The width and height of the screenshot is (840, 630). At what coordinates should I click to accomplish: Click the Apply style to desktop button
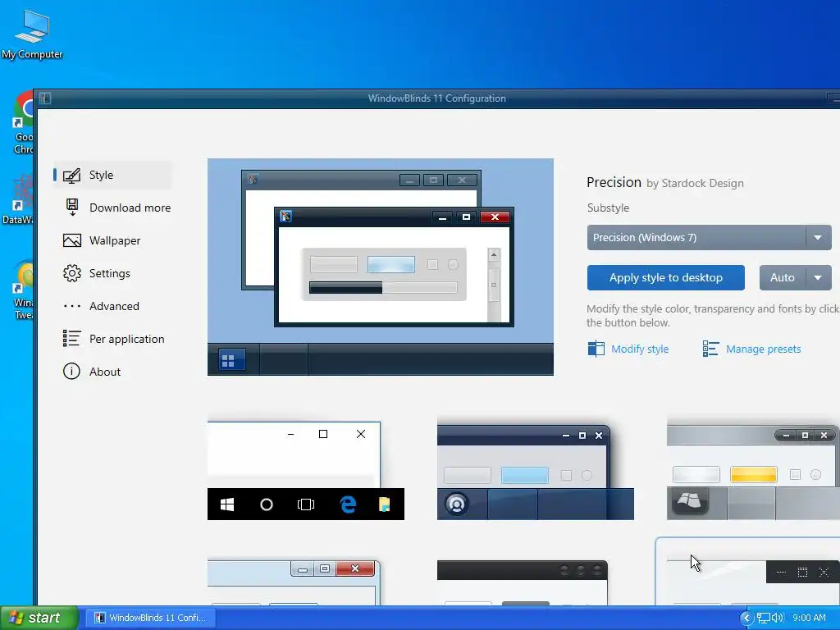pyautogui.click(x=665, y=277)
